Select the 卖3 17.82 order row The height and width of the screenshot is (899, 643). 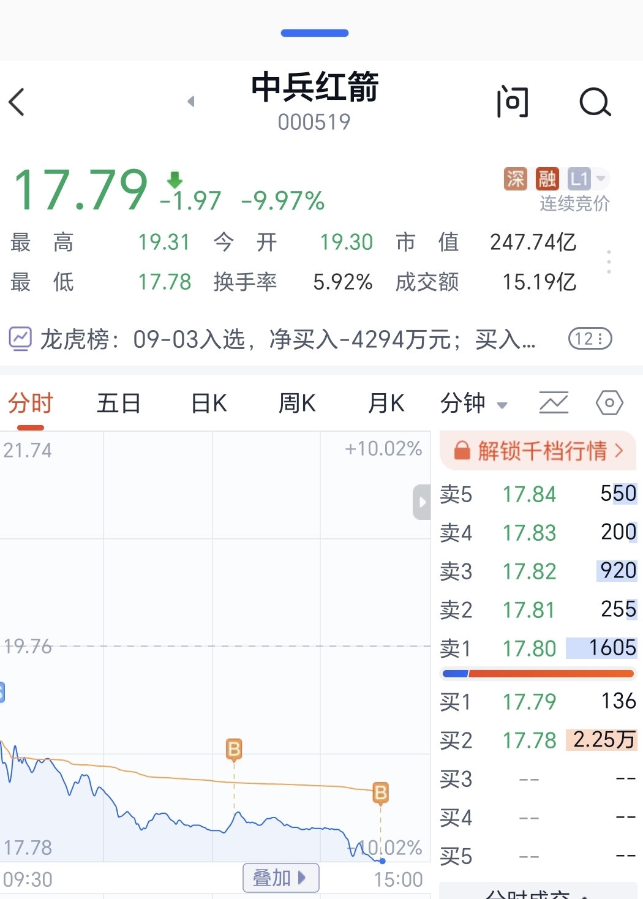pos(538,571)
